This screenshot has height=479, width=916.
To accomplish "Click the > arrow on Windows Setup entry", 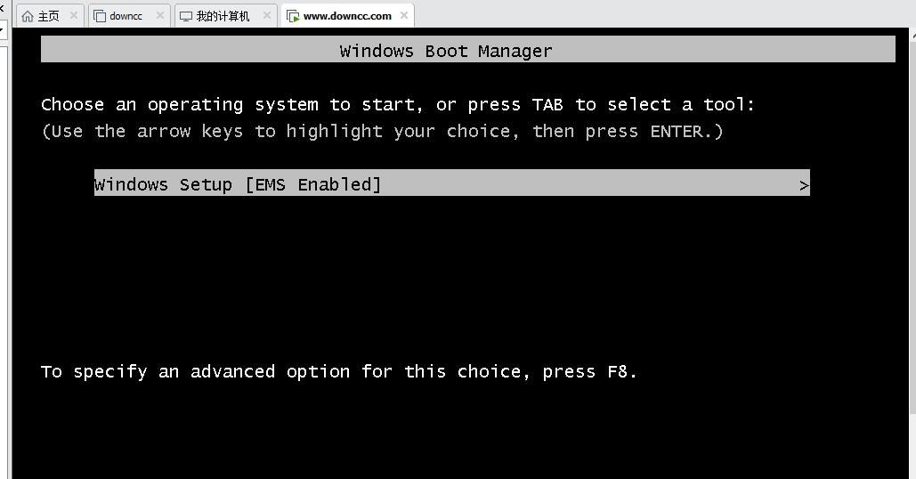I will (x=804, y=185).
